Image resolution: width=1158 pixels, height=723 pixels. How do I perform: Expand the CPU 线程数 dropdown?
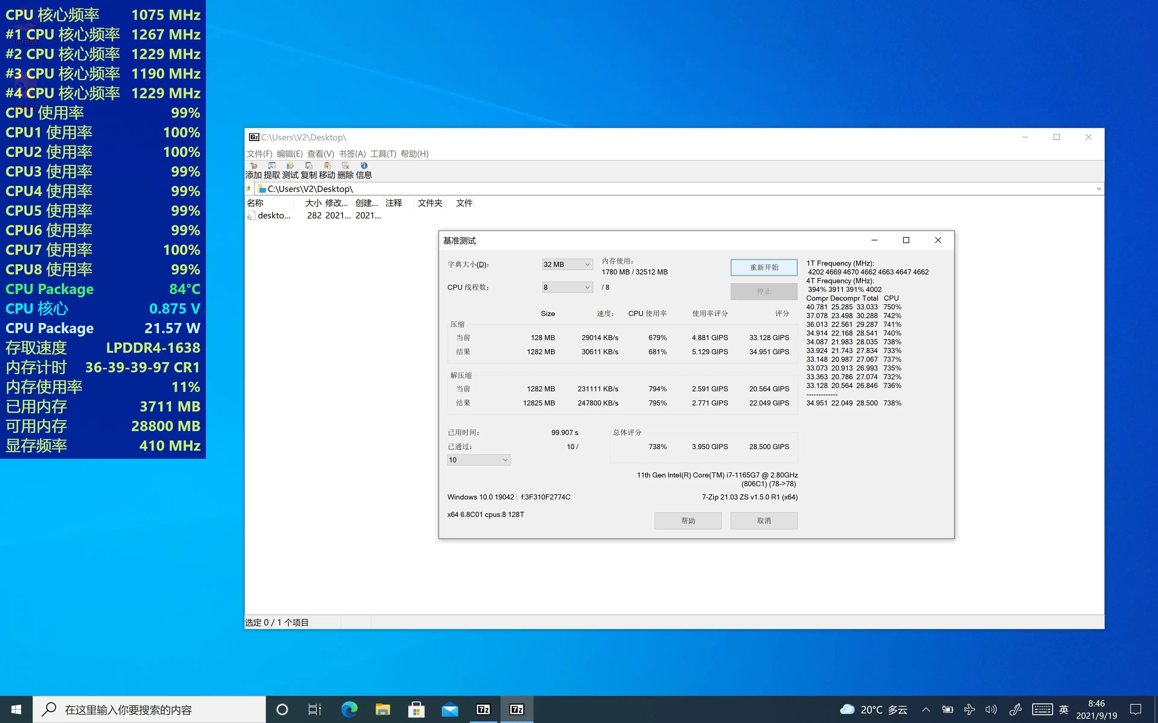(x=567, y=287)
